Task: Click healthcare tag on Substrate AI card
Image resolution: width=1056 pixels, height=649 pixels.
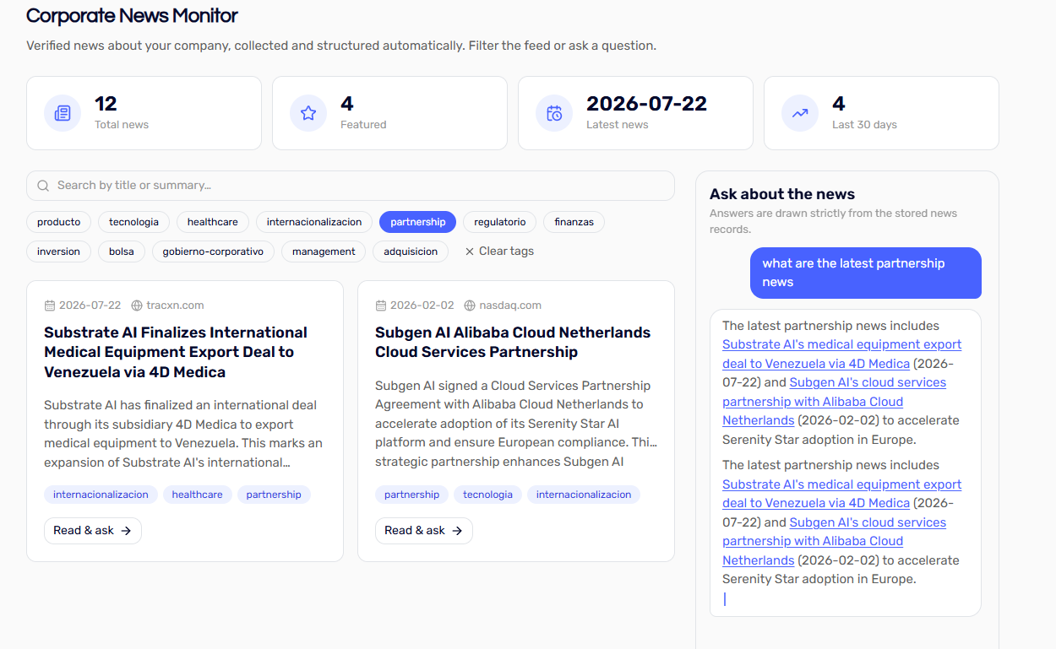Action: coord(198,495)
